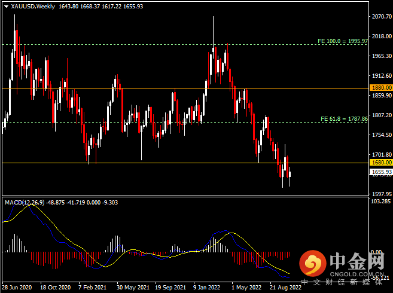Click the 7 Feb 2021 date label
The image size is (393, 293).
pyautogui.click(x=92, y=288)
